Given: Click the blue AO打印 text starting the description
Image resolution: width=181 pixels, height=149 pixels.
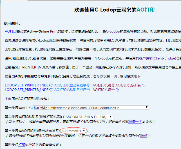Looking at the screenshot, I should pyautogui.click(x=11, y=32).
